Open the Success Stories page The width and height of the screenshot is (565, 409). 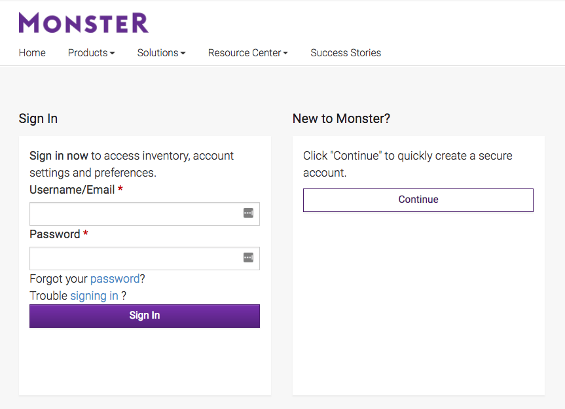point(346,52)
